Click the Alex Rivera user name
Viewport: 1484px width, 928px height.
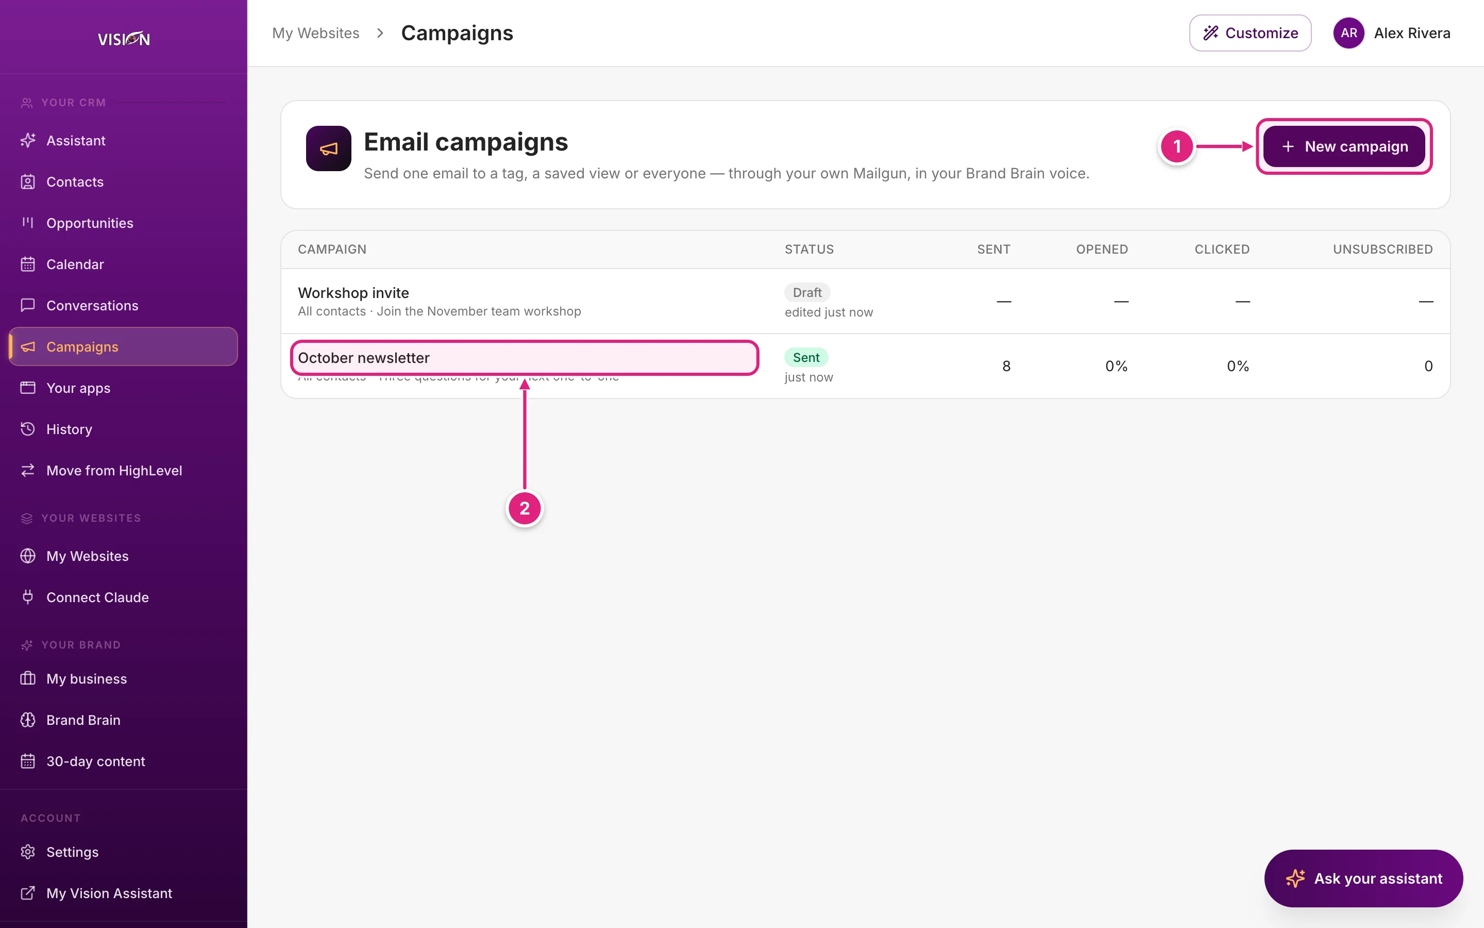pyautogui.click(x=1412, y=33)
